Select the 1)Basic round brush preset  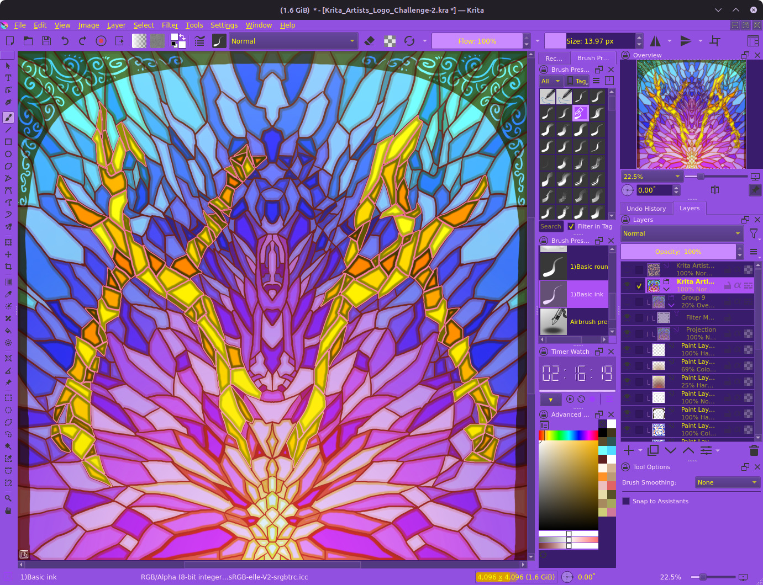click(573, 267)
